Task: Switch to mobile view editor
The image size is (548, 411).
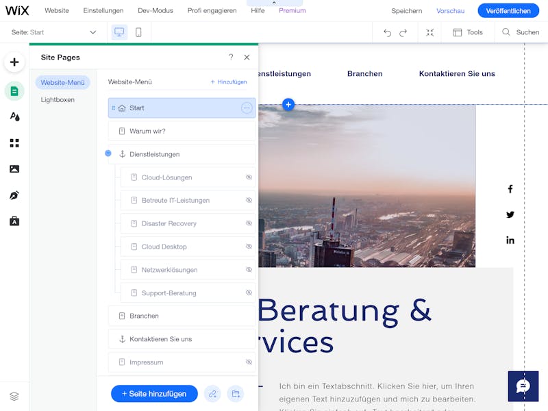Action: [138, 32]
